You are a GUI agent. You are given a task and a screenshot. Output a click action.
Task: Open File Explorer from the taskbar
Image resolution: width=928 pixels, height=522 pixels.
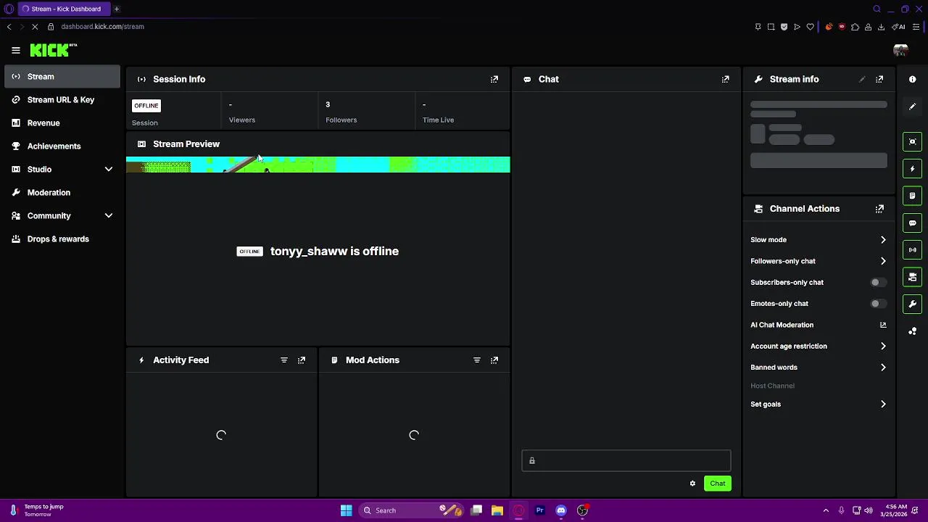click(x=497, y=510)
